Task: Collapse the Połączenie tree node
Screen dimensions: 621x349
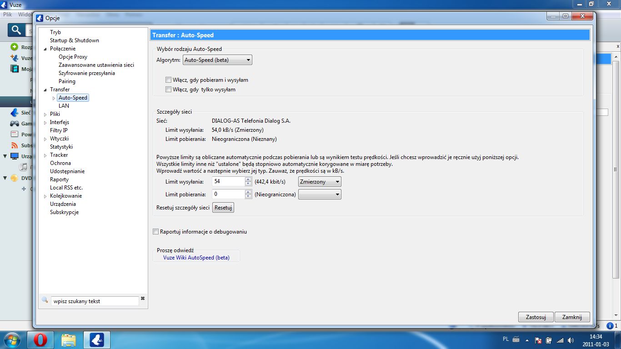Action: coord(45,49)
